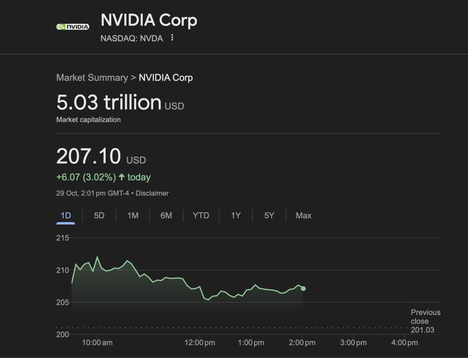Screen dimensions: 468x358
Task: Switch to the 5D time range
Action: [99, 215]
